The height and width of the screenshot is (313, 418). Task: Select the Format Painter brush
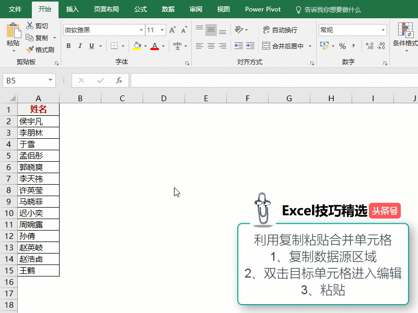(30, 50)
